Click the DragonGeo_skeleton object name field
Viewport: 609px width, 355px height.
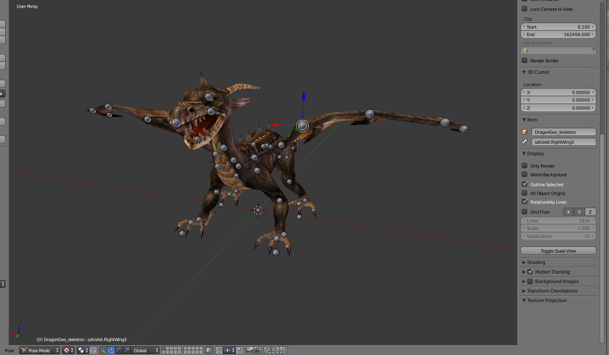(564, 132)
